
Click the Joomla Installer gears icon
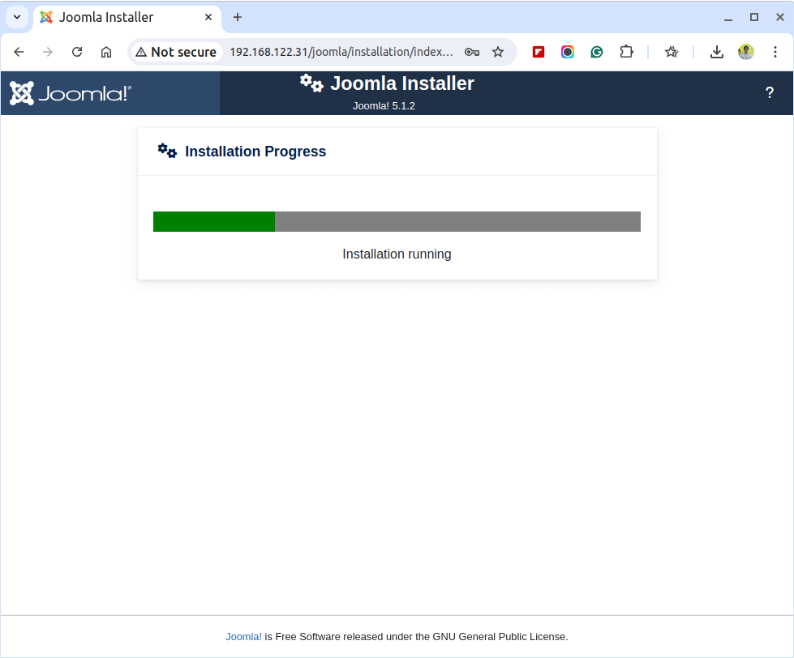[311, 83]
